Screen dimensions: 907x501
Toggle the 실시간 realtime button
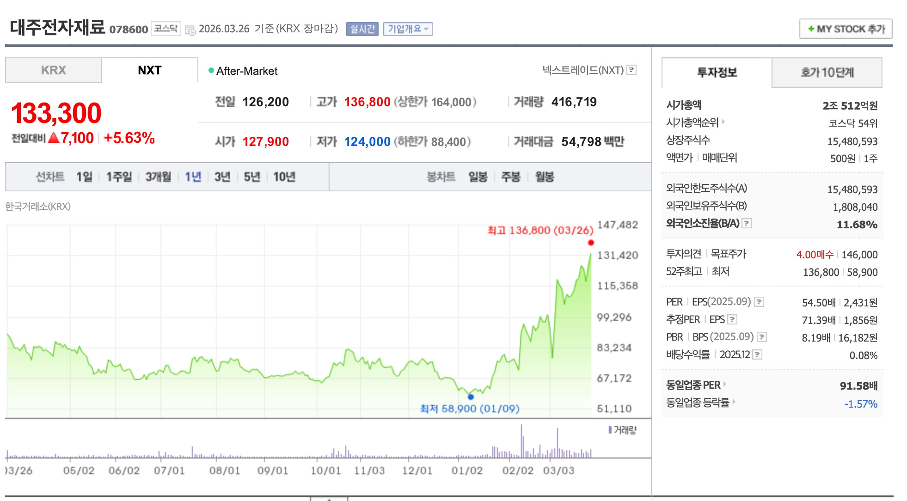(362, 29)
